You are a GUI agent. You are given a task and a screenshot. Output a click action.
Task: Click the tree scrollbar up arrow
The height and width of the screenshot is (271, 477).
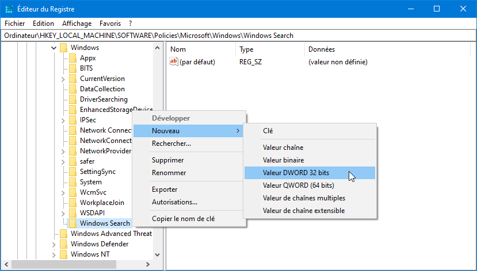(157, 48)
